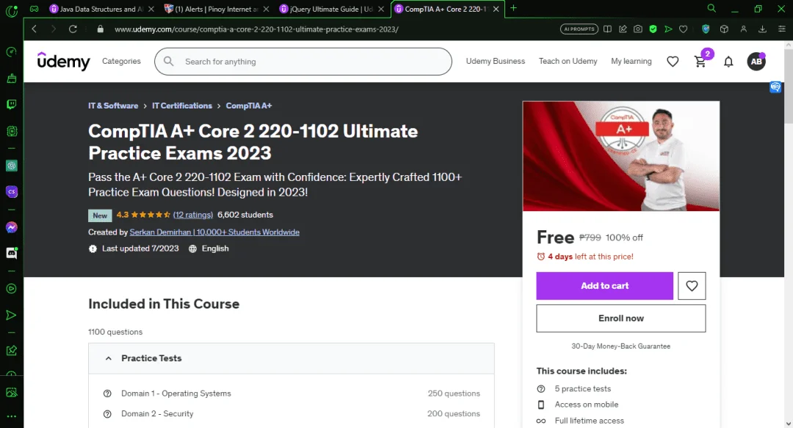Open the chip-shaped sidebar icon below Twitch
Screen dimensions: 793x428
coord(11,131)
